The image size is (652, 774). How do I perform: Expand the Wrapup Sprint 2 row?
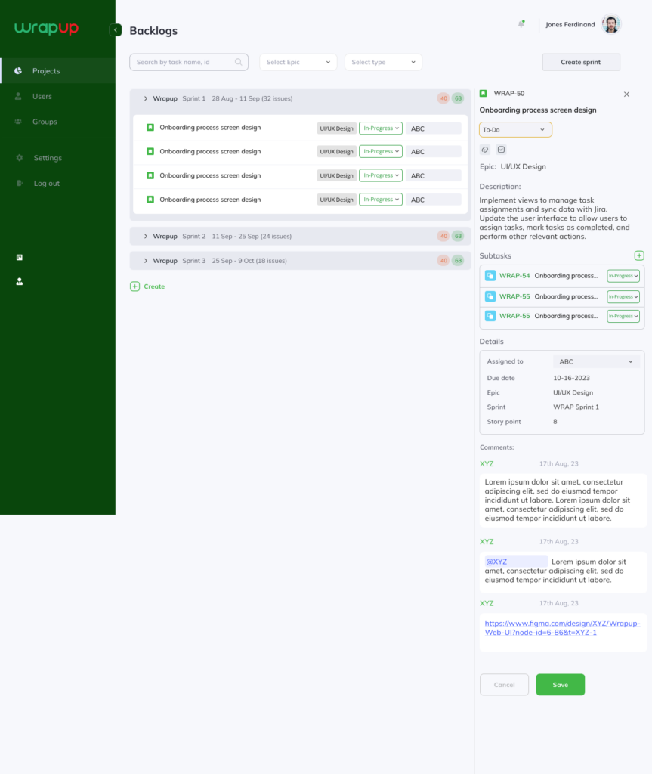pos(146,237)
